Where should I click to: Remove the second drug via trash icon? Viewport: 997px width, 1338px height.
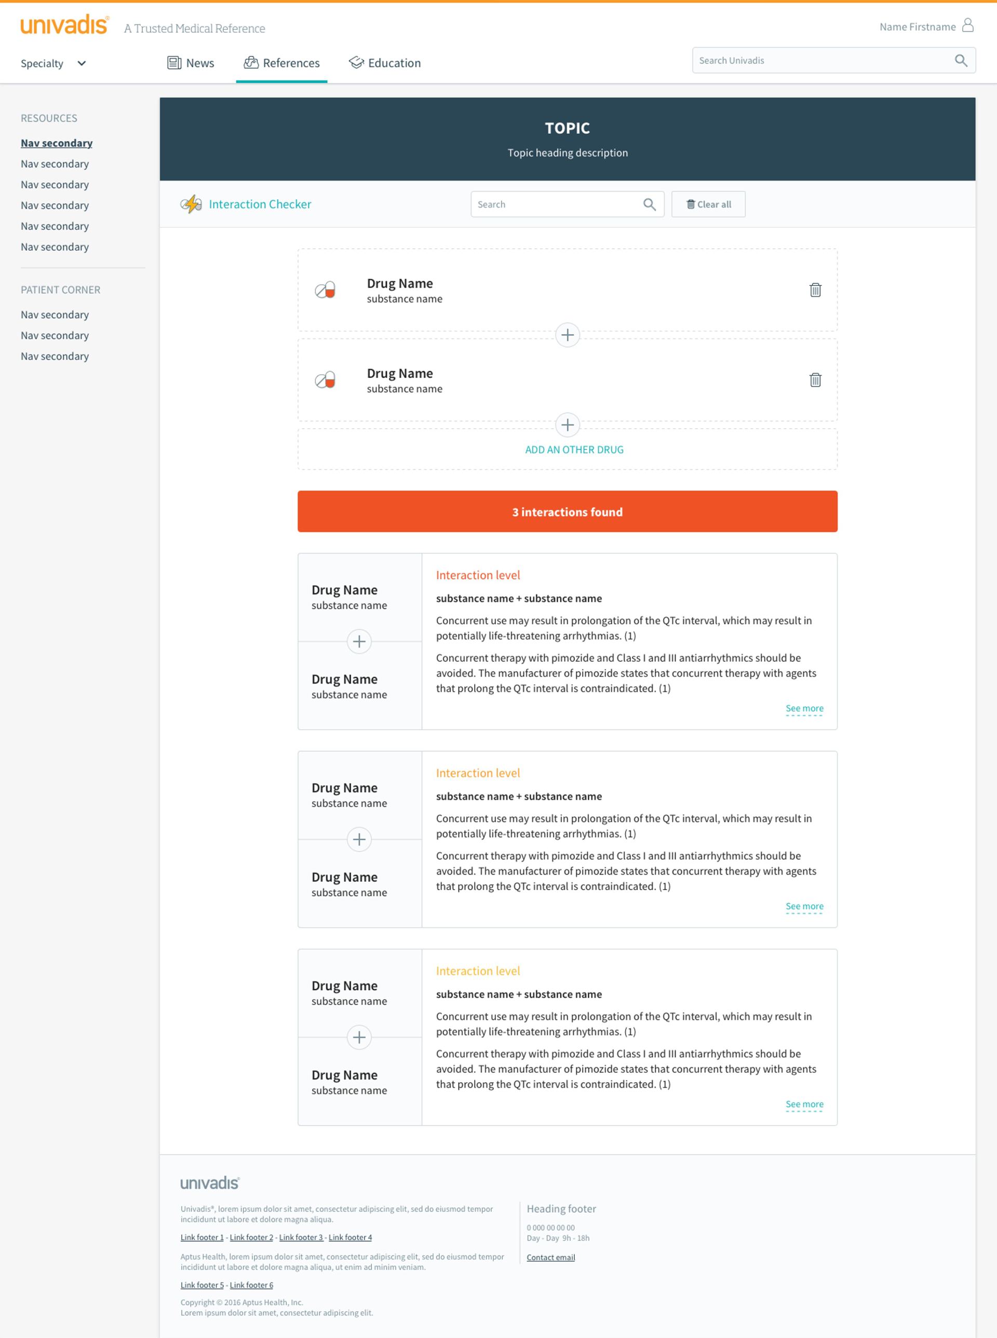(x=815, y=380)
